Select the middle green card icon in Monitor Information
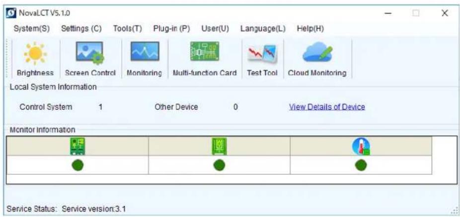 tap(219, 146)
